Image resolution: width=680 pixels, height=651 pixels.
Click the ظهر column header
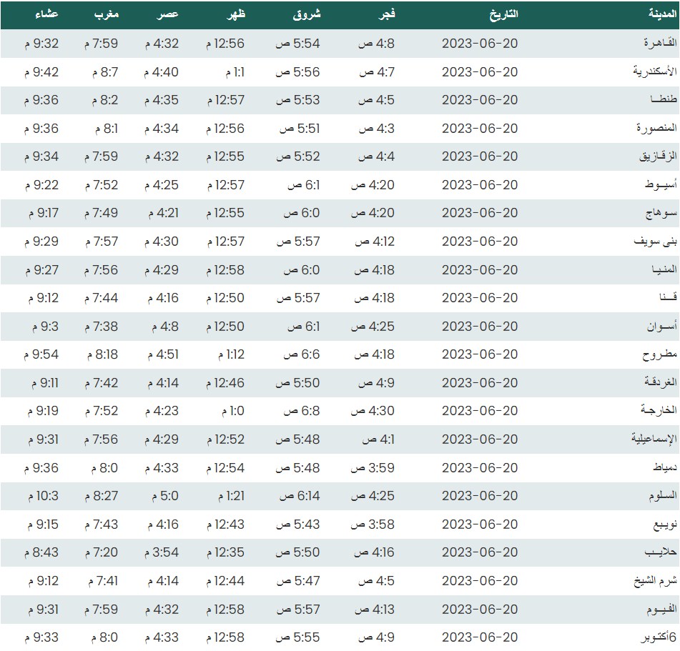click(235, 14)
